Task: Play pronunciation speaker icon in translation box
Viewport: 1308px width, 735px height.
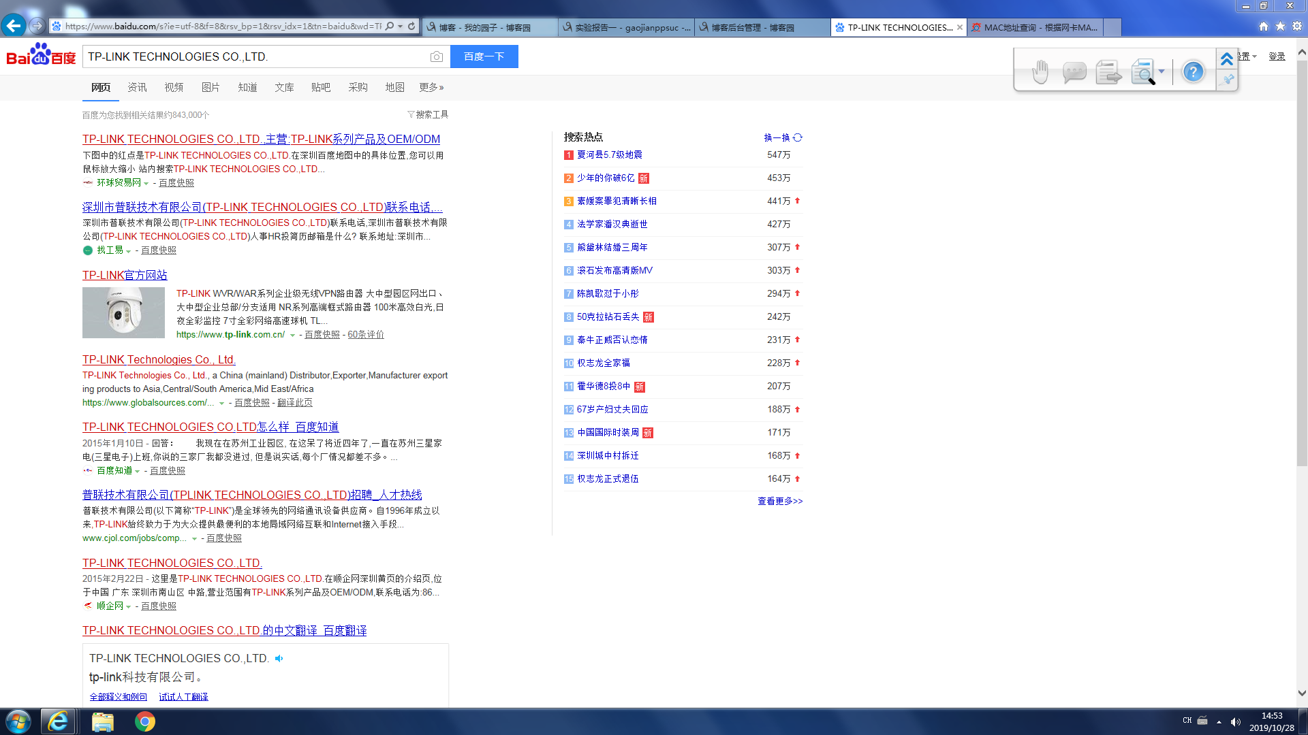Action: coord(279,658)
